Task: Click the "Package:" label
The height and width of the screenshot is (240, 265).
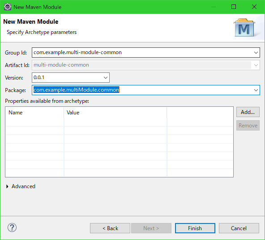Action: pos(15,90)
